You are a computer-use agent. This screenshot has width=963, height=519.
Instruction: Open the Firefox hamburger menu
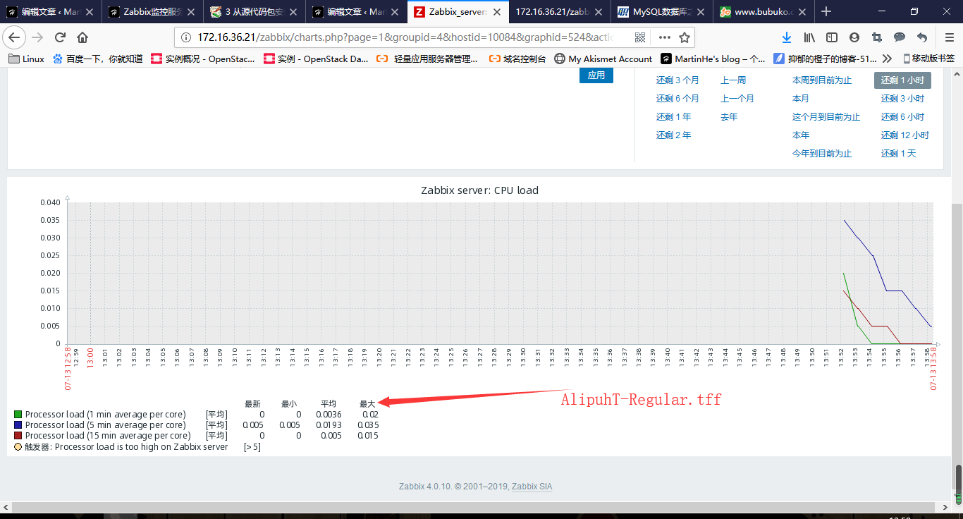[x=949, y=37]
